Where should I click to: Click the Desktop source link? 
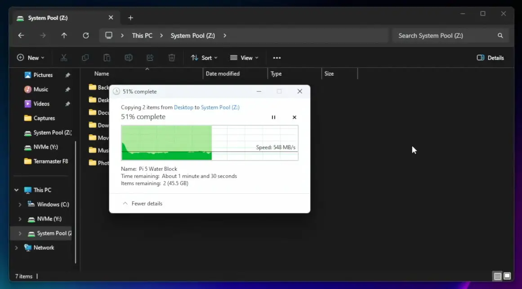[183, 107]
